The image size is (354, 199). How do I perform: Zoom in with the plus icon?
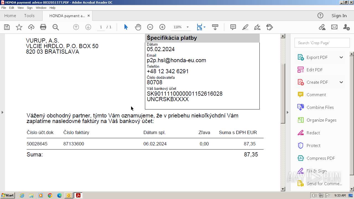(x=162, y=27)
